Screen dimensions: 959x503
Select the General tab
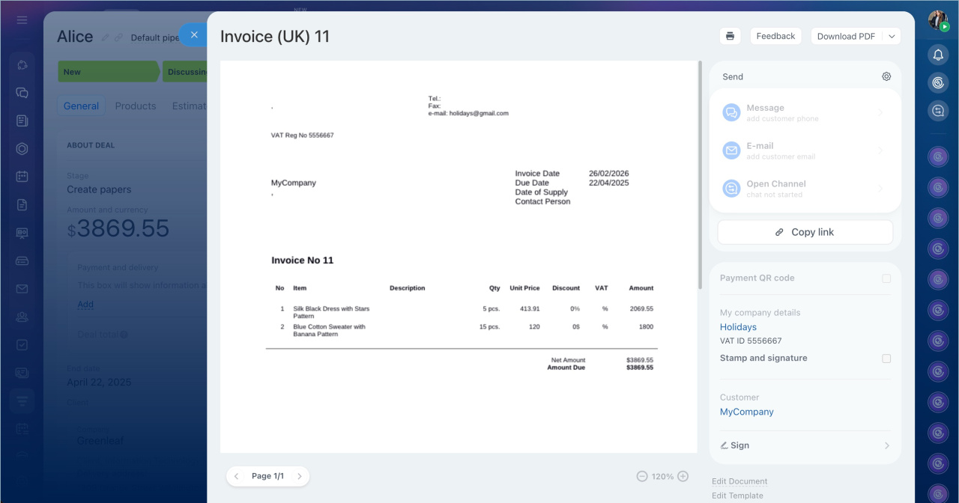click(81, 106)
